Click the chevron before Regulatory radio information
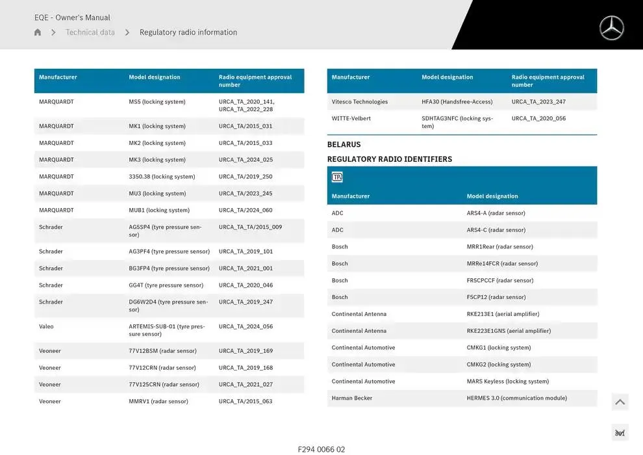643x455 pixels. click(x=127, y=32)
